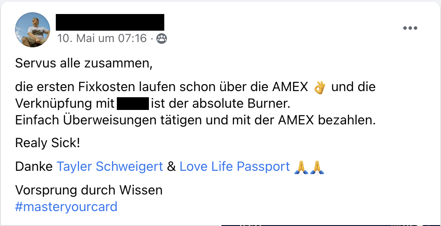The image size is (441, 226).
Task: Click the blacked-out word after "Verknüpfung mit"
Action: (133, 104)
